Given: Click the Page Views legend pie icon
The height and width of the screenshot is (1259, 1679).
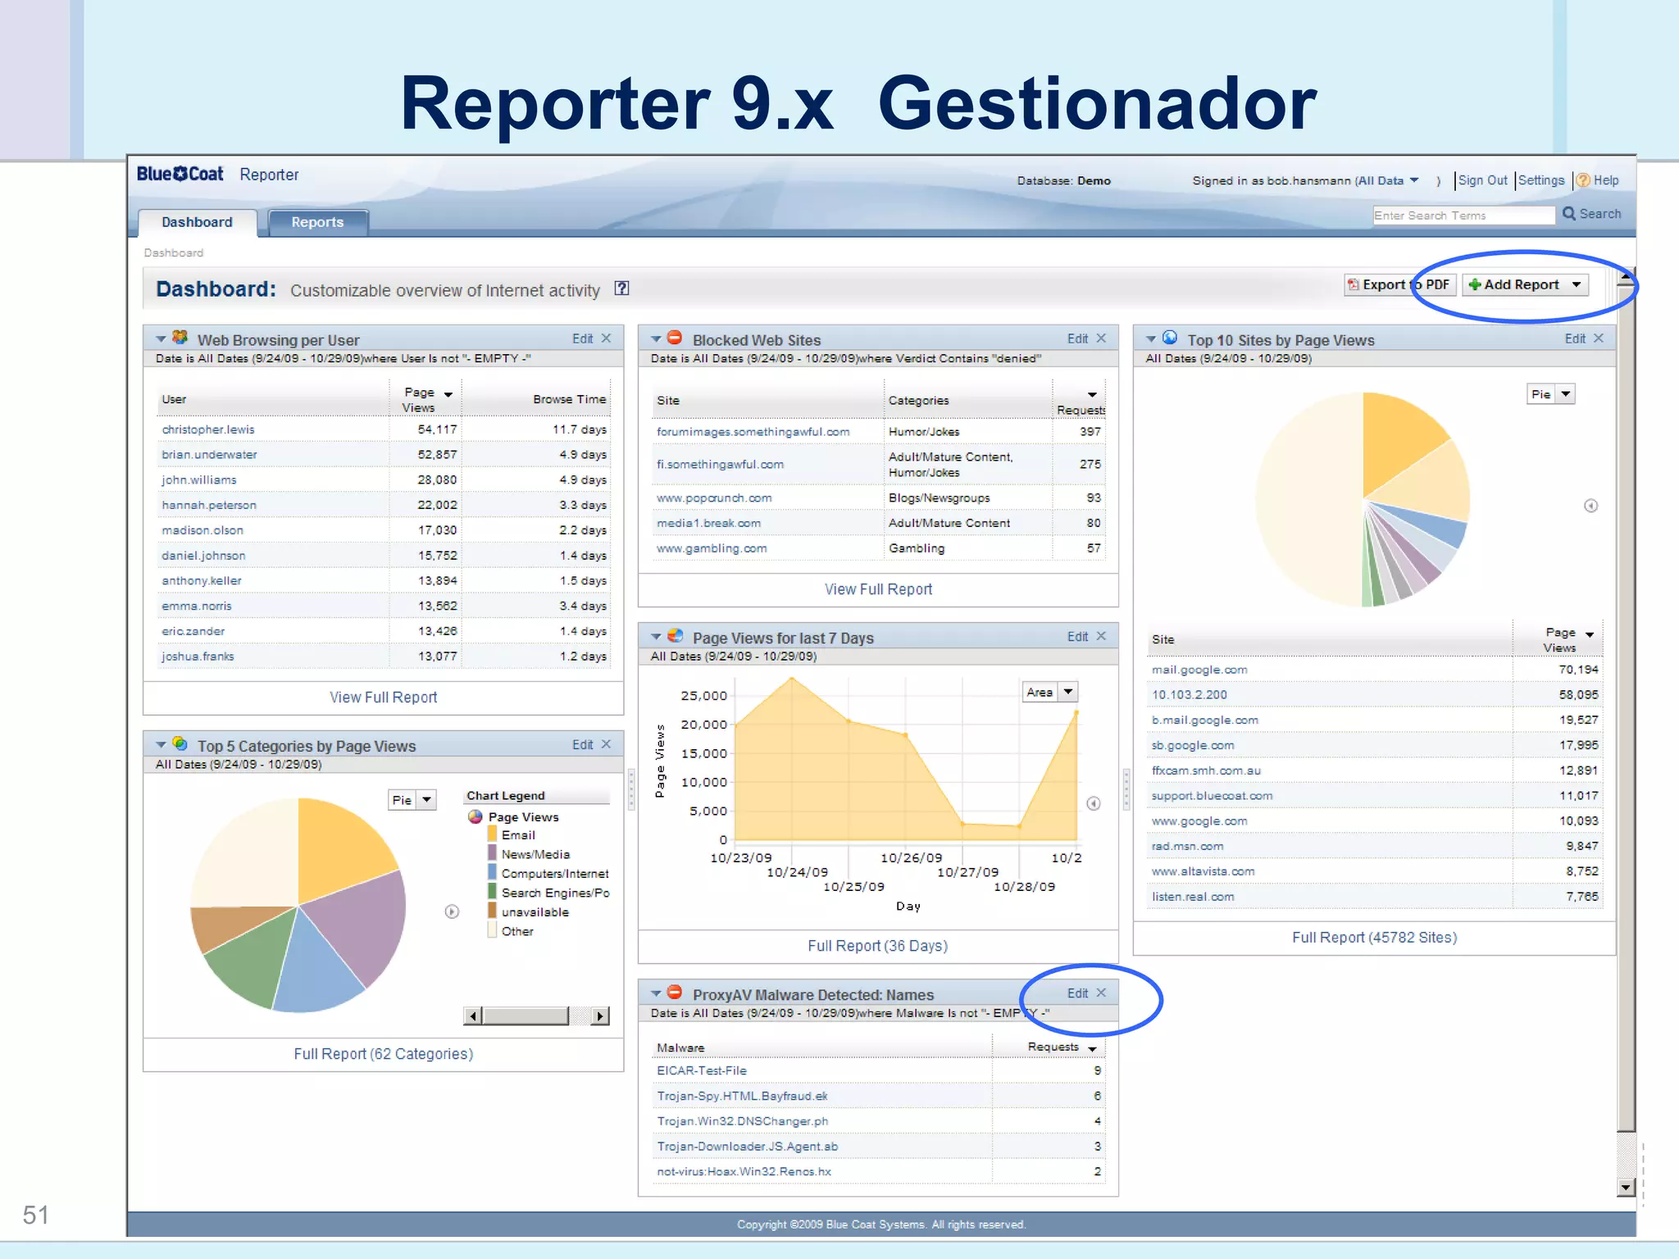Looking at the screenshot, I should click(475, 817).
